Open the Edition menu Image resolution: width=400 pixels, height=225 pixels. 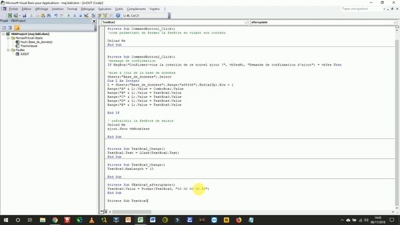(26, 9)
